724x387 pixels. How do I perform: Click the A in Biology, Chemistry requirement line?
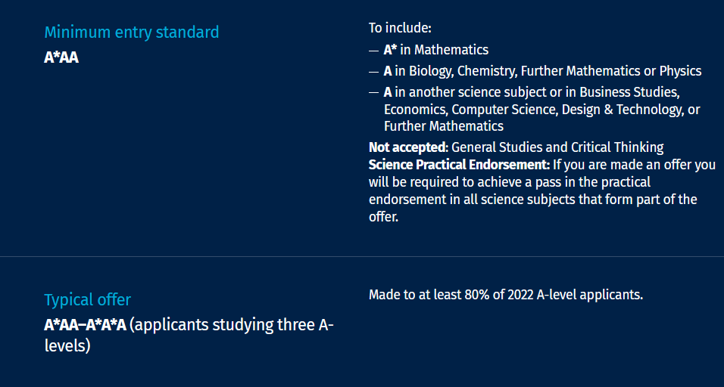click(x=542, y=71)
